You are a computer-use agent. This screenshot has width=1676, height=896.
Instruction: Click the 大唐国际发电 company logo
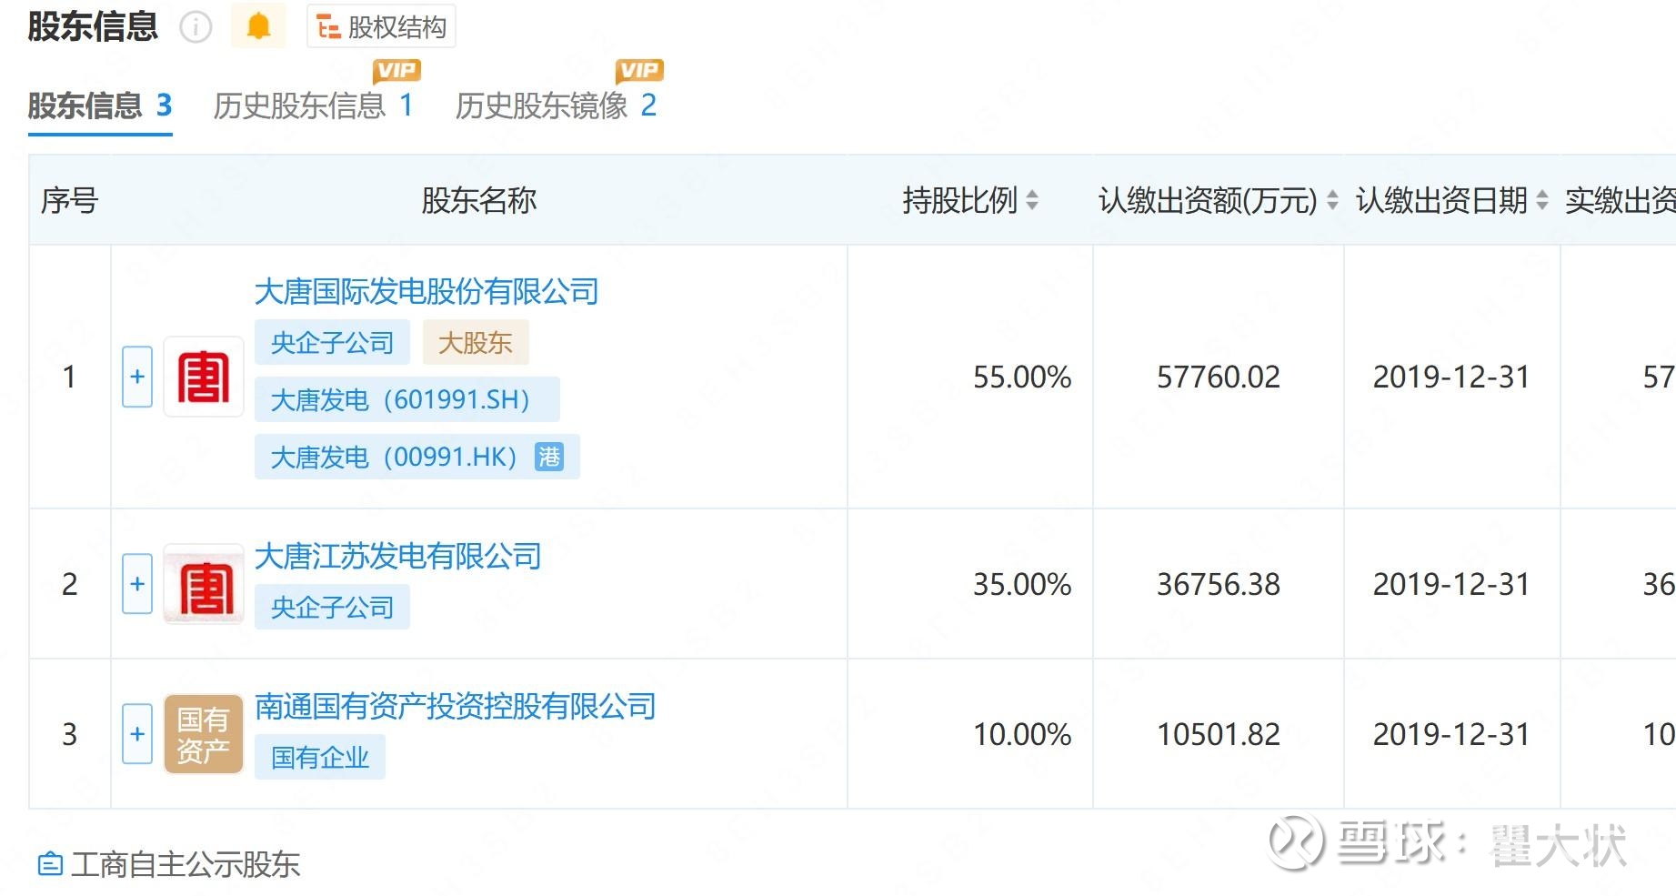click(204, 377)
